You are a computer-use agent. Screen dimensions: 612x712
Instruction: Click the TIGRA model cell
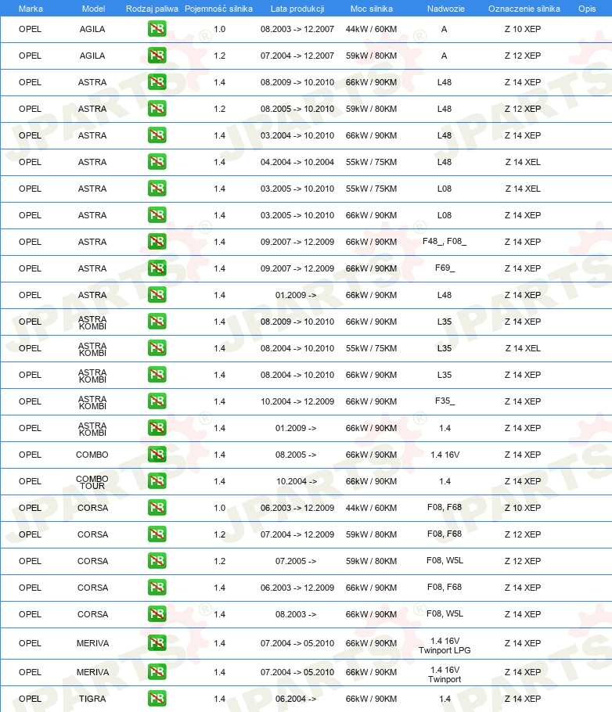(92, 699)
